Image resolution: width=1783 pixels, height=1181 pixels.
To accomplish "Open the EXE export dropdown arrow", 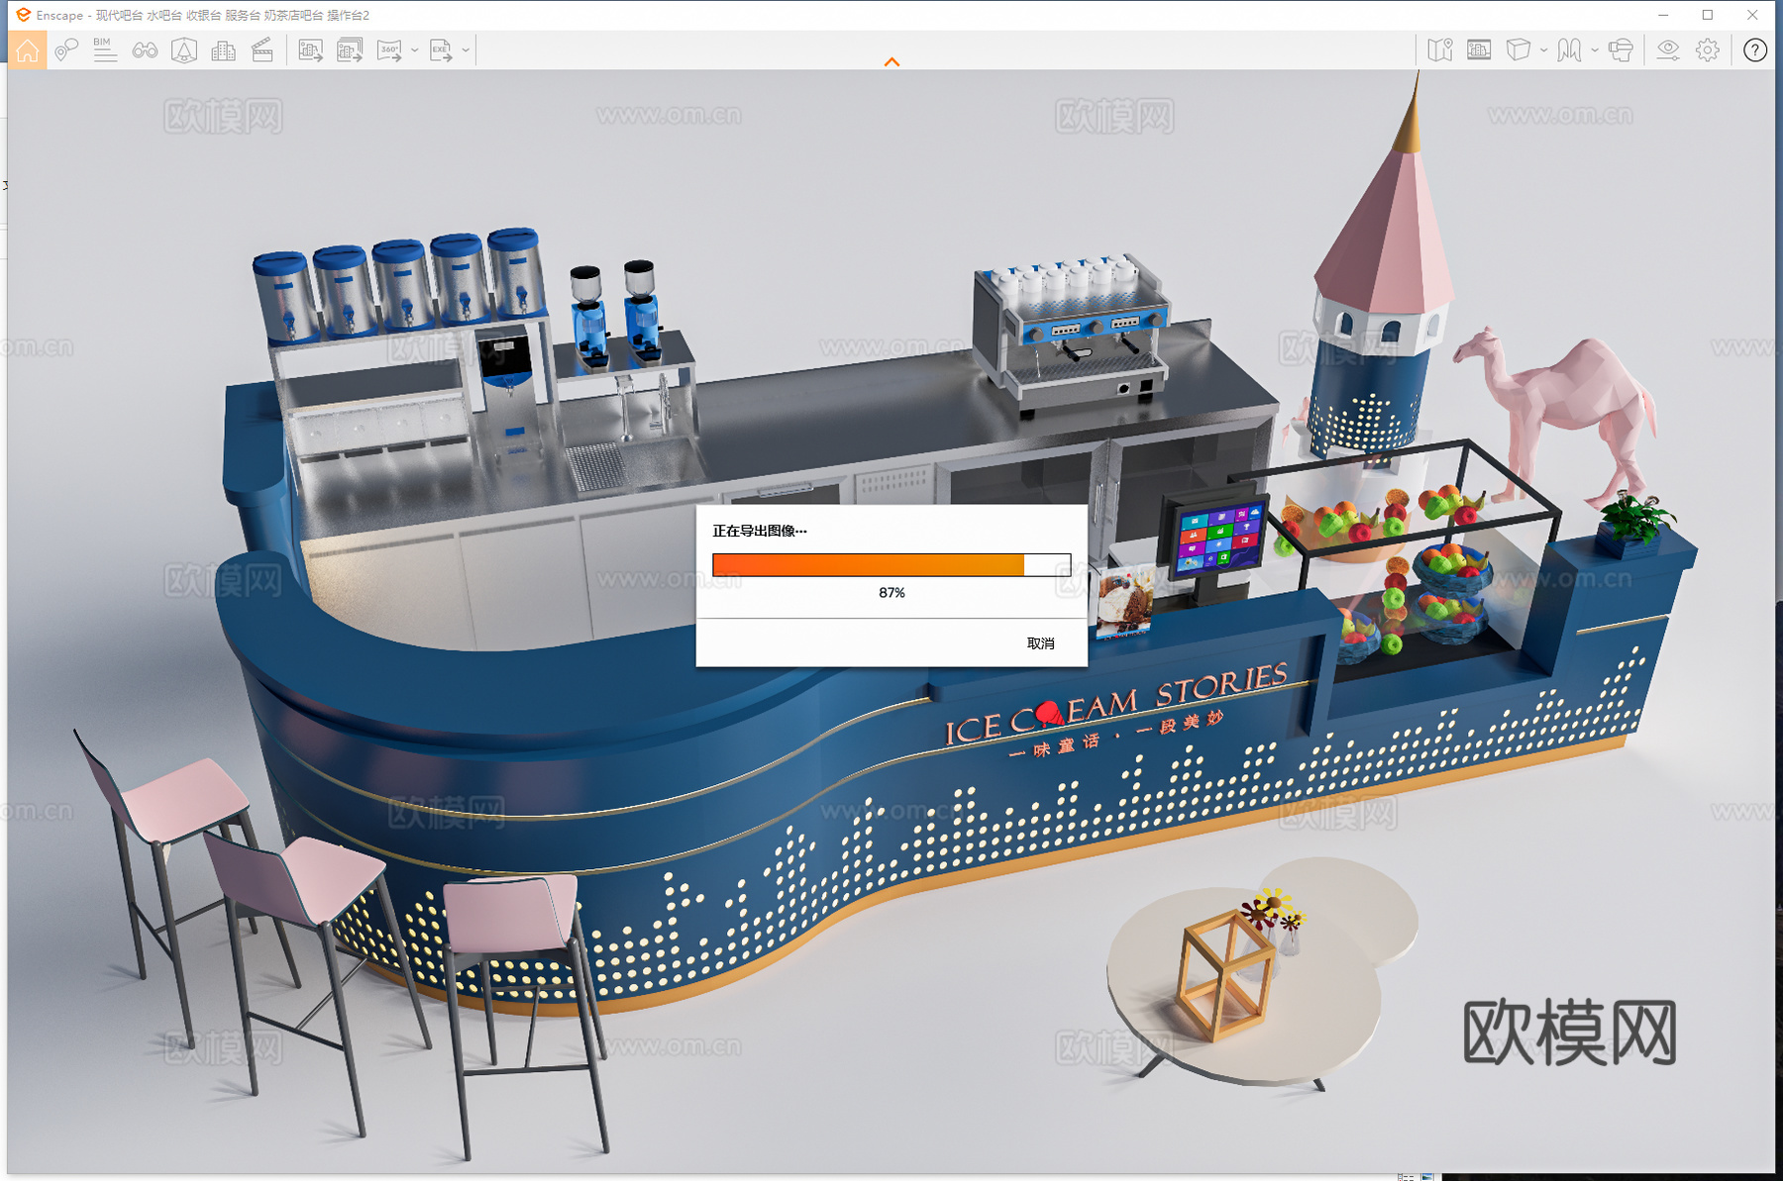I will pos(466,49).
